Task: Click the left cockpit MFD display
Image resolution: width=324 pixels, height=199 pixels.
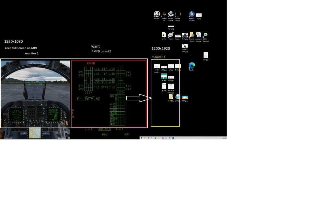Action: [x=16, y=115]
